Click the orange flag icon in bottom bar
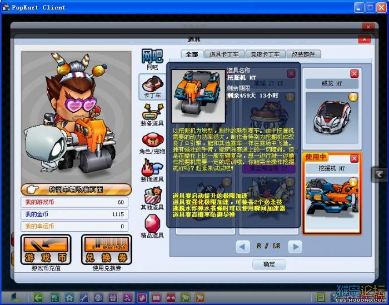The image size is (389, 305). point(200,297)
